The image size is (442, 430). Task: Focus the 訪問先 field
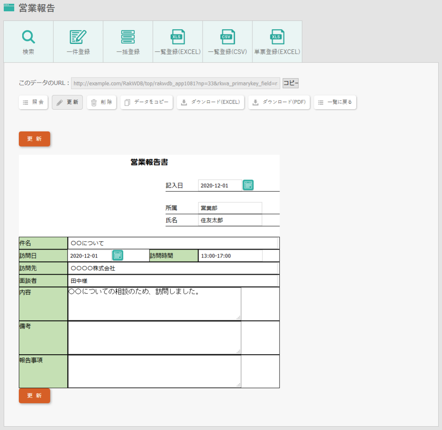(173, 268)
